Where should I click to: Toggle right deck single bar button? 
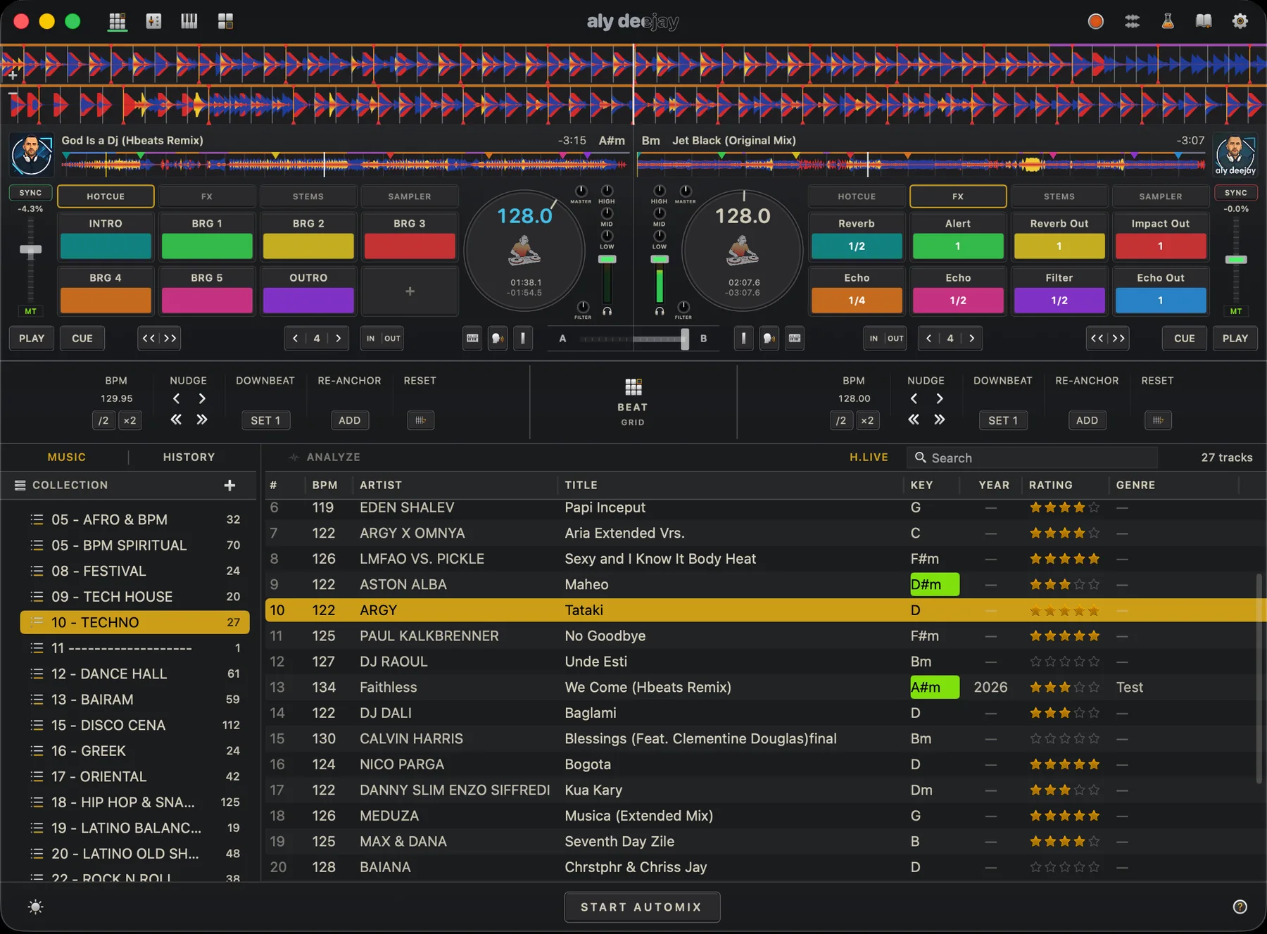[743, 339]
